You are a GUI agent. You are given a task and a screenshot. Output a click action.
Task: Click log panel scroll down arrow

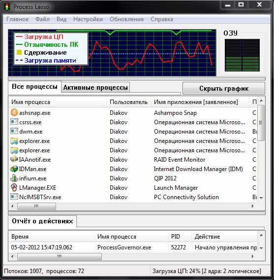tap(261, 248)
